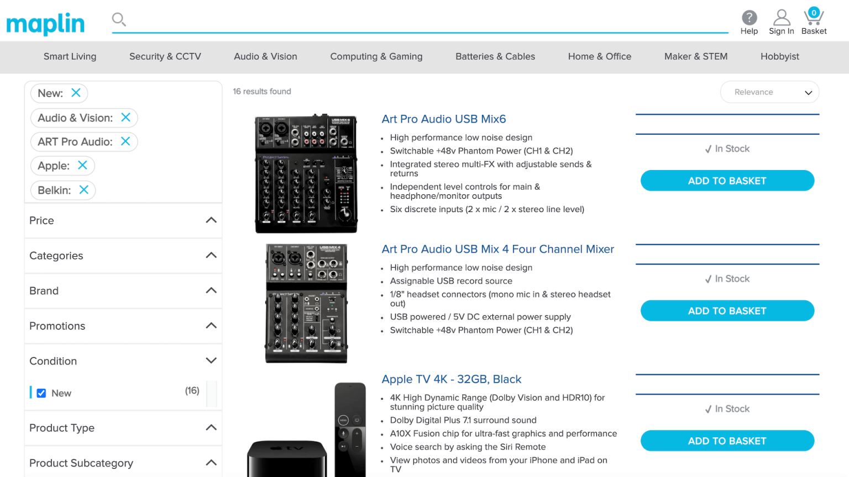Image resolution: width=849 pixels, height=477 pixels.
Task: Open the Apple TV 4K product page
Action: click(x=451, y=379)
